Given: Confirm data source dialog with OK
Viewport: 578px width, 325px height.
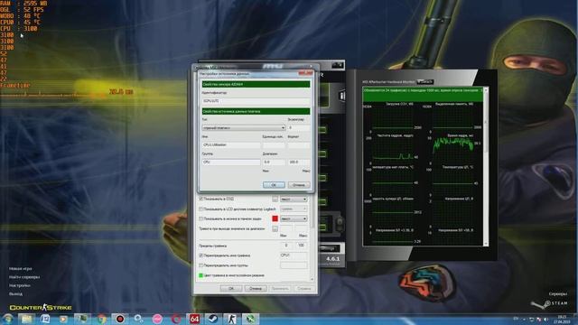Looking at the screenshot, I should tap(274, 185).
